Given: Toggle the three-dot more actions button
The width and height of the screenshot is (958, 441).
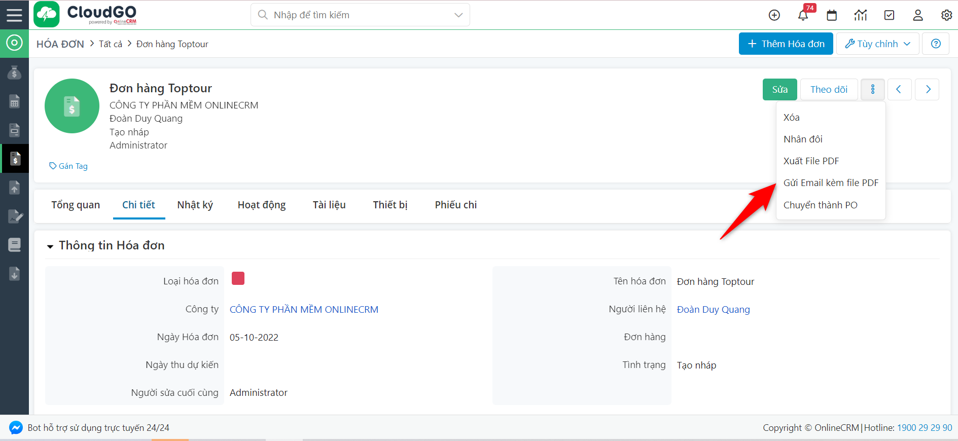Looking at the screenshot, I should pos(873,90).
